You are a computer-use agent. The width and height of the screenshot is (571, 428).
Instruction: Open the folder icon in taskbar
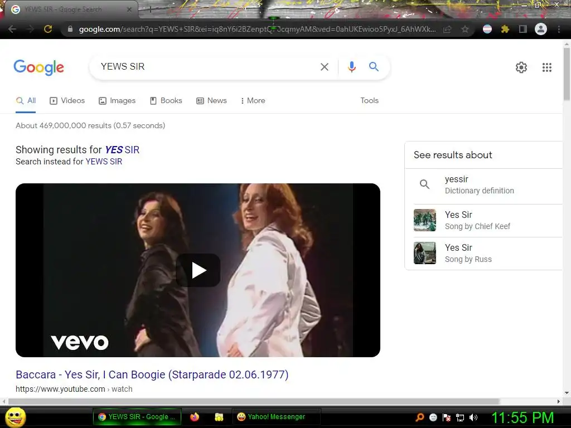pos(219,417)
